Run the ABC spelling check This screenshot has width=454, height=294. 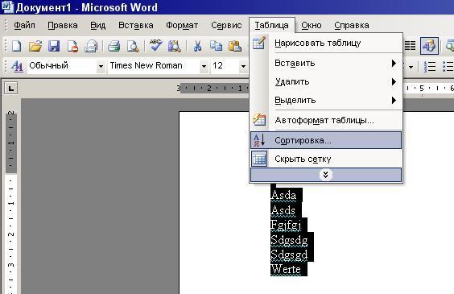tap(156, 45)
